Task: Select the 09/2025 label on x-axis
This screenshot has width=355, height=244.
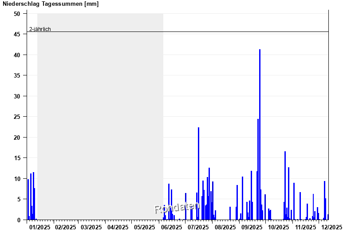Action: pos(252,228)
